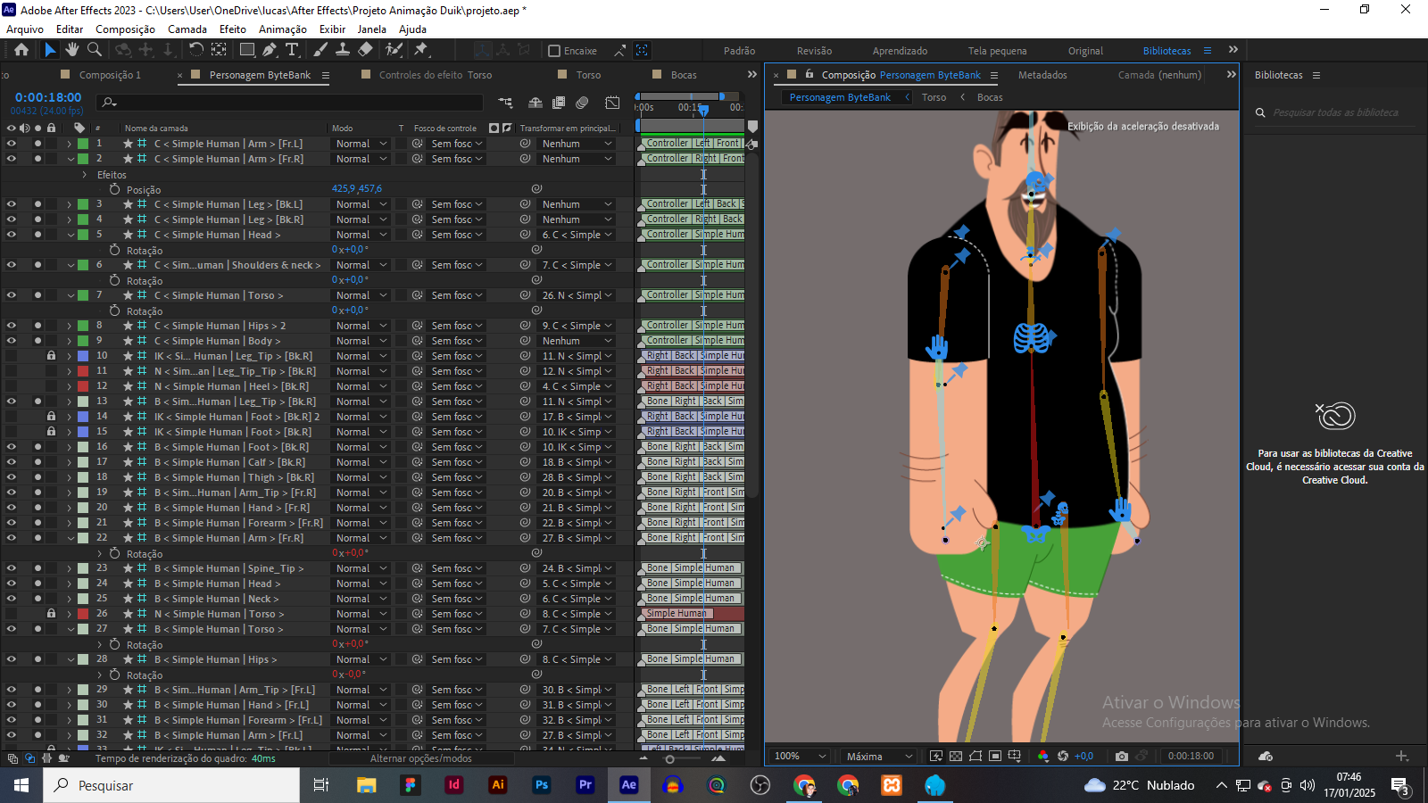Expand layer 3 Leg Bk.L twirl arrow
The image size is (1428, 803).
[x=70, y=204]
